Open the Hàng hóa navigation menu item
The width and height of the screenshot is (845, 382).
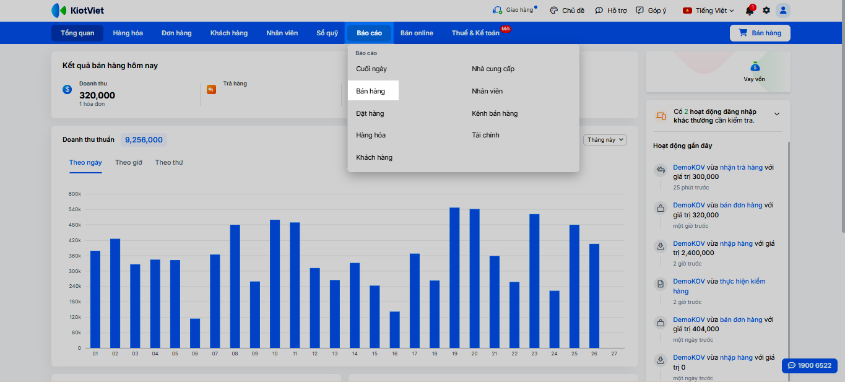128,33
